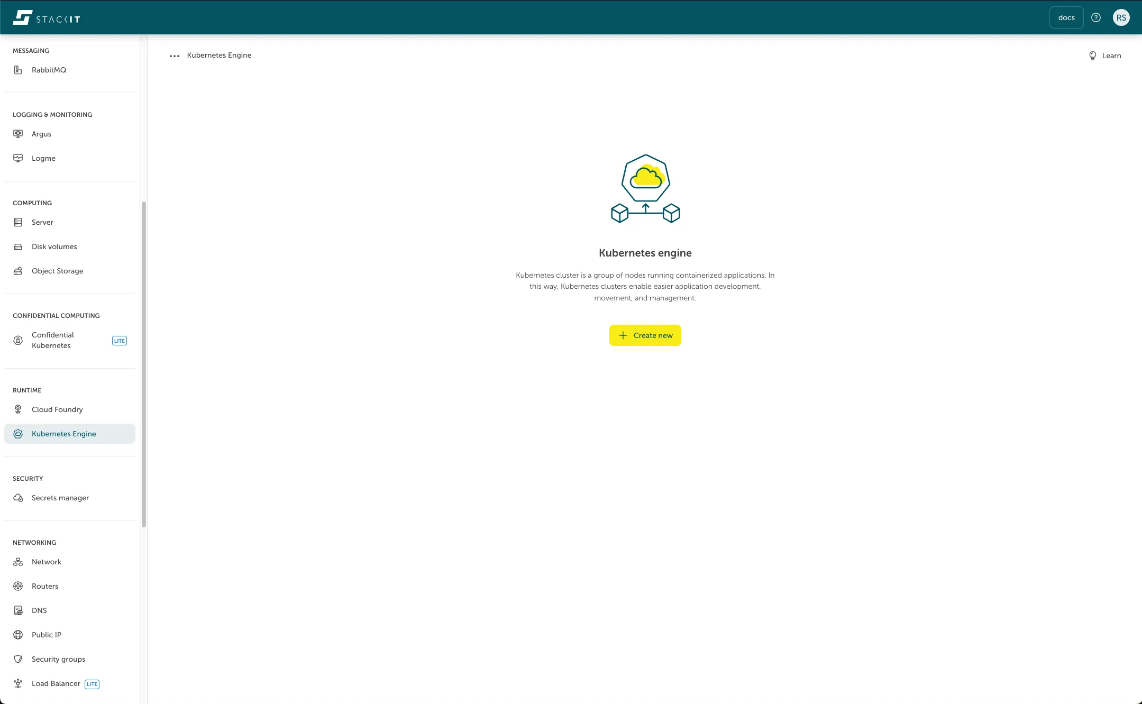Viewport: 1142px width, 704px height.
Task: Open the Load Balancer service
Action: [x=56, y=683]
